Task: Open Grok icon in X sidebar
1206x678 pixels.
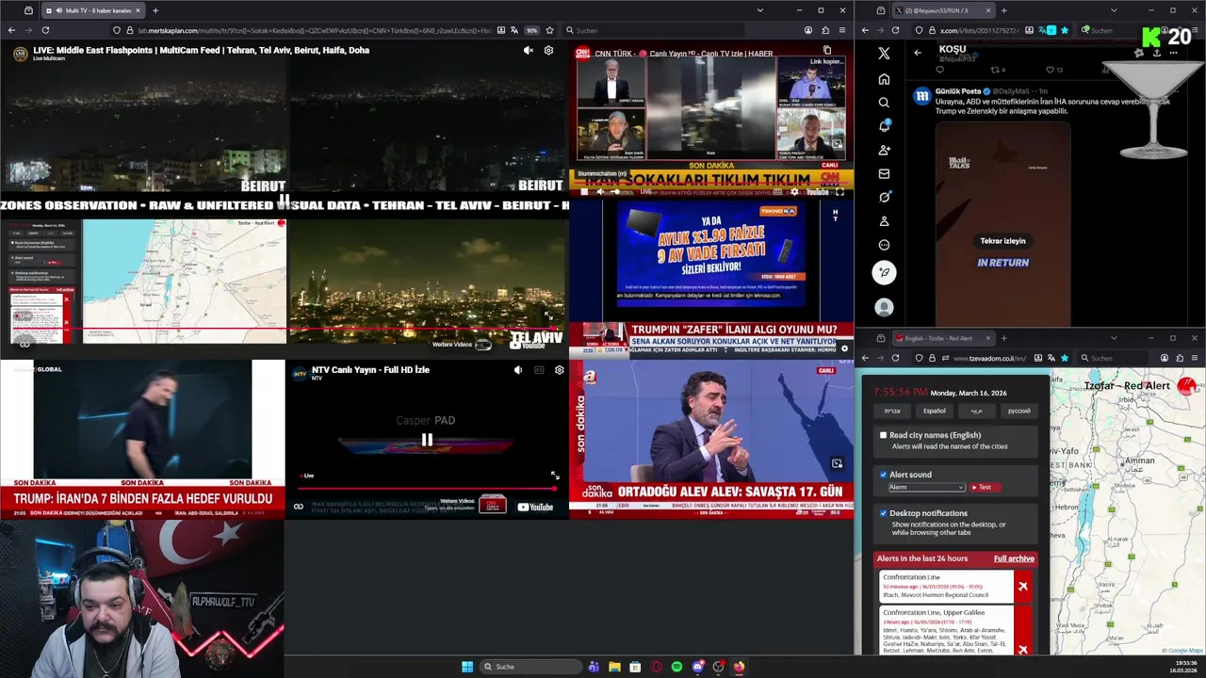Action: point(884,197)
